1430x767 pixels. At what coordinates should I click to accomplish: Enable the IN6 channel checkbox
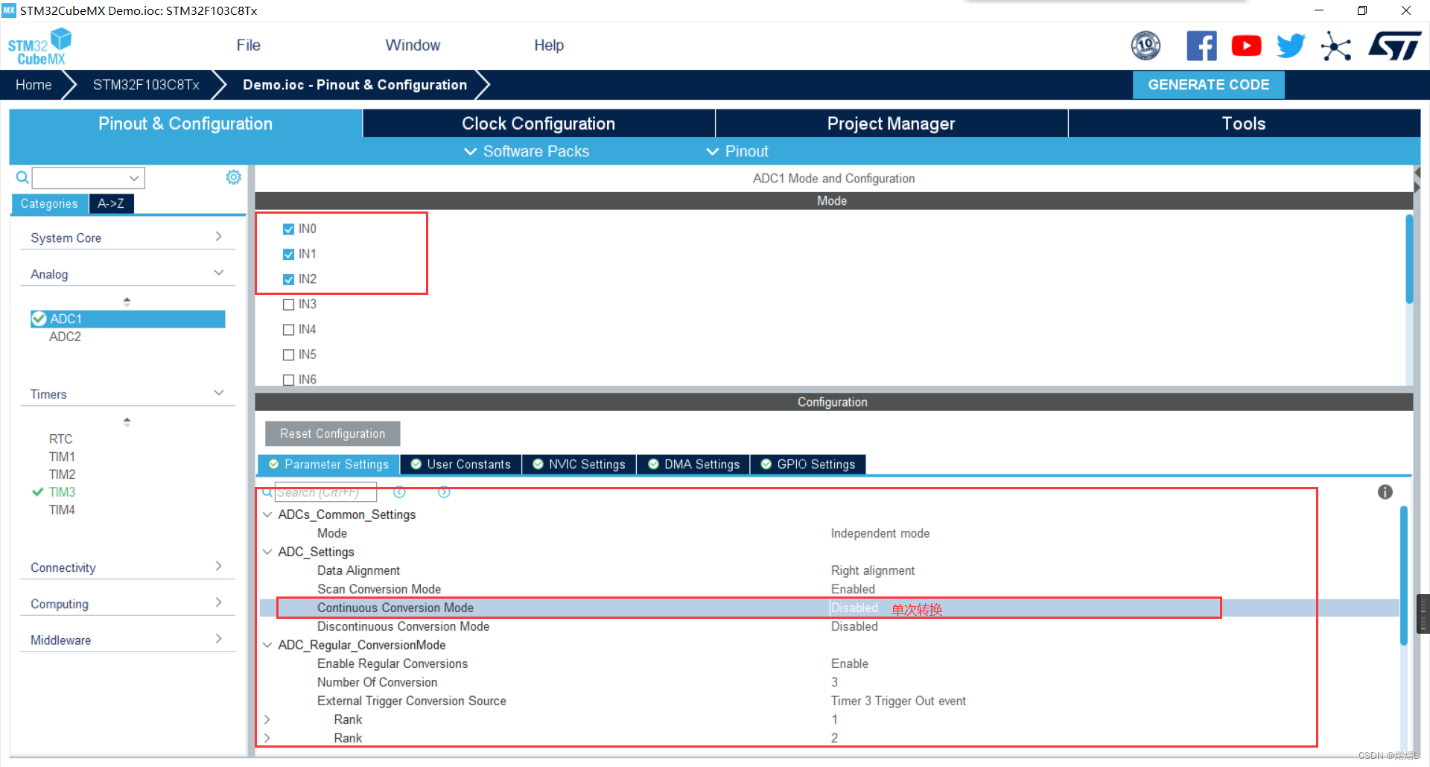click(288, 380)
